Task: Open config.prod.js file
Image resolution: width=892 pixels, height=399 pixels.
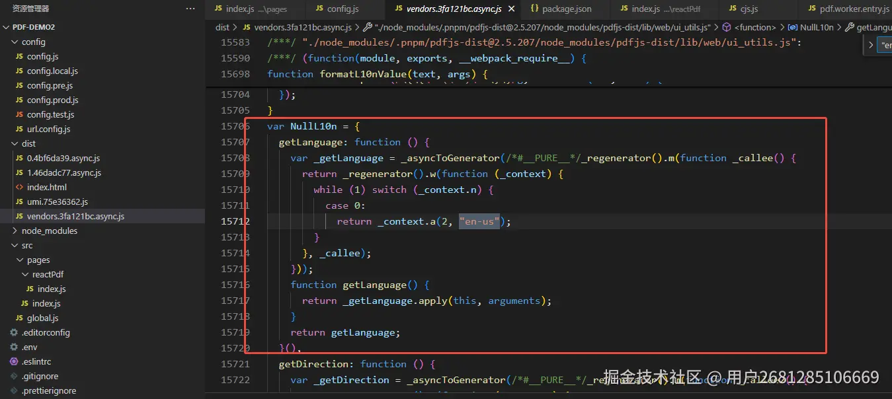Action: (x=53, y=100)
